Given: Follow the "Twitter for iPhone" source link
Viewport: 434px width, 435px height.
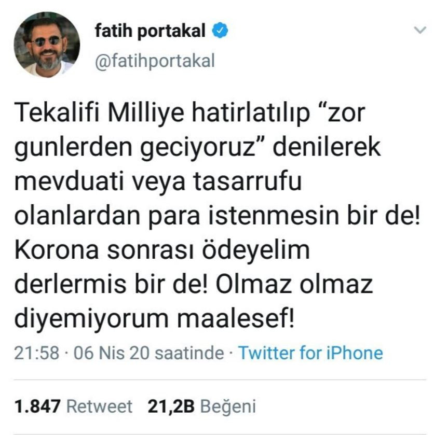Looking at the screenshot, I should 310,353.
